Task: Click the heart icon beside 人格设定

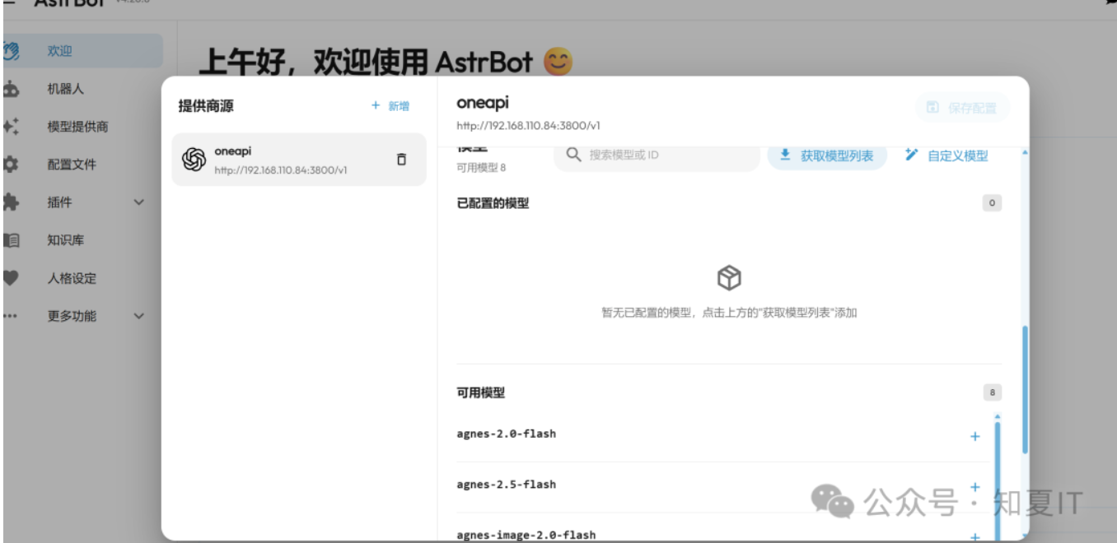Action: point(11,278)
